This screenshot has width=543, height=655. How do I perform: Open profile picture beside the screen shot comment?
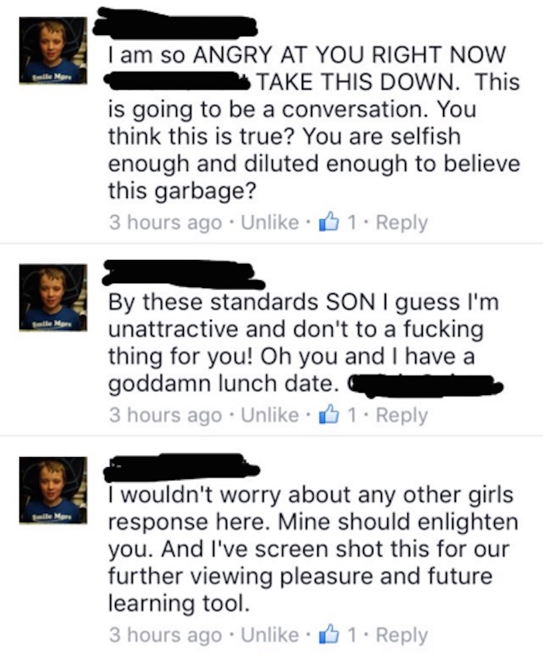pos(53,490)
